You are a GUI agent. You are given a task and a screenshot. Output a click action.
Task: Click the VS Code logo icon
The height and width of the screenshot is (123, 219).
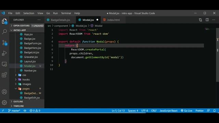(3, 13)
